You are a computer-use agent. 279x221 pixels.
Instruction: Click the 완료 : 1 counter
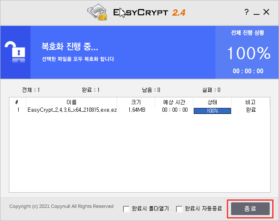(x=91, y=90)
